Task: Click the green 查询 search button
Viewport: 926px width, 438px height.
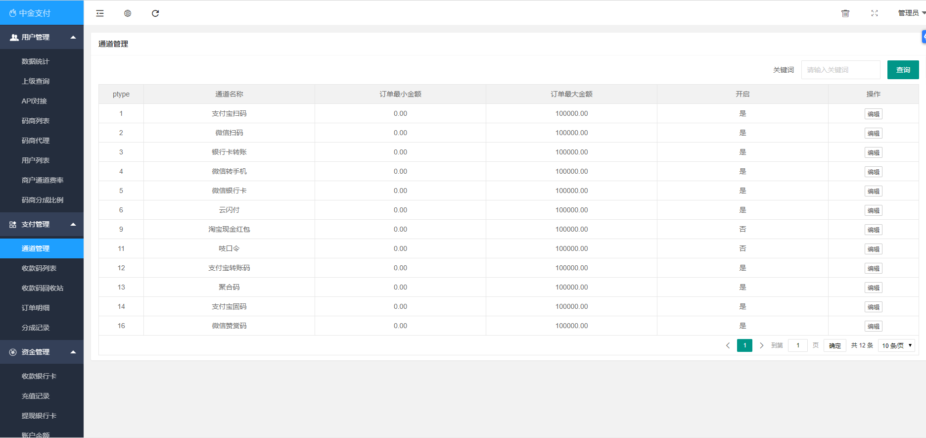Action: click(903, 70)
